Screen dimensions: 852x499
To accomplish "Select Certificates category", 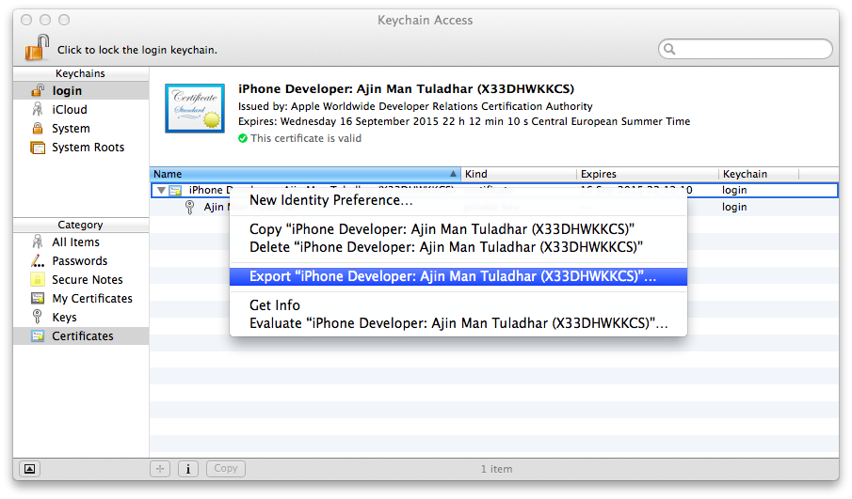I will (81, 335).
